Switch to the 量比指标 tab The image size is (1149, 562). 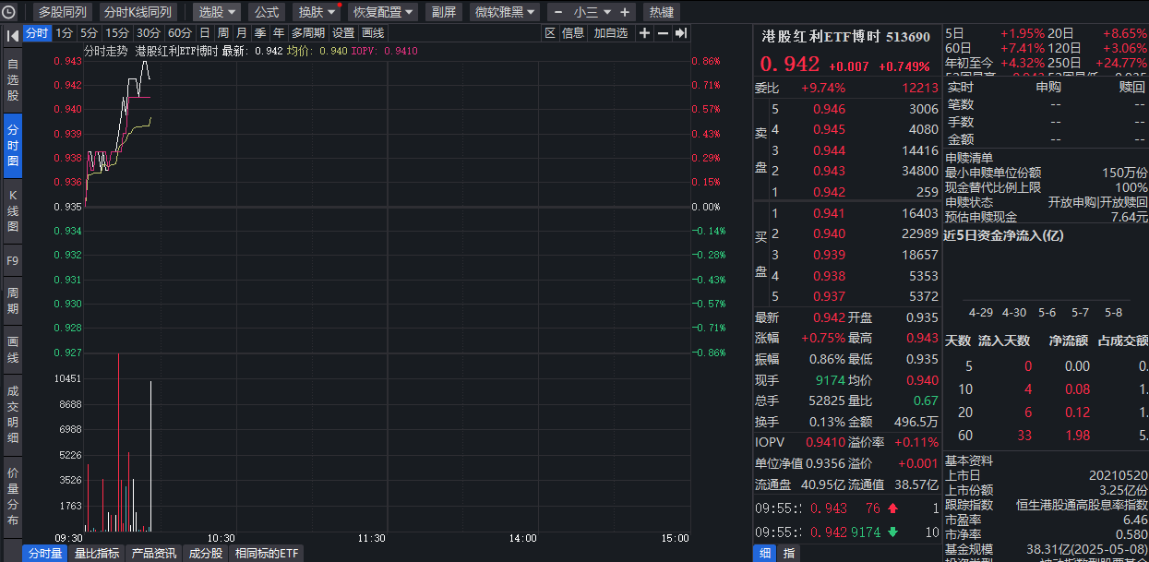pos(98,553)
